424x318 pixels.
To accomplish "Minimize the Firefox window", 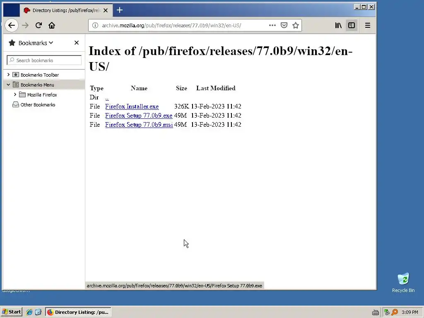I will pyautogui.click(x=357, y=7).
